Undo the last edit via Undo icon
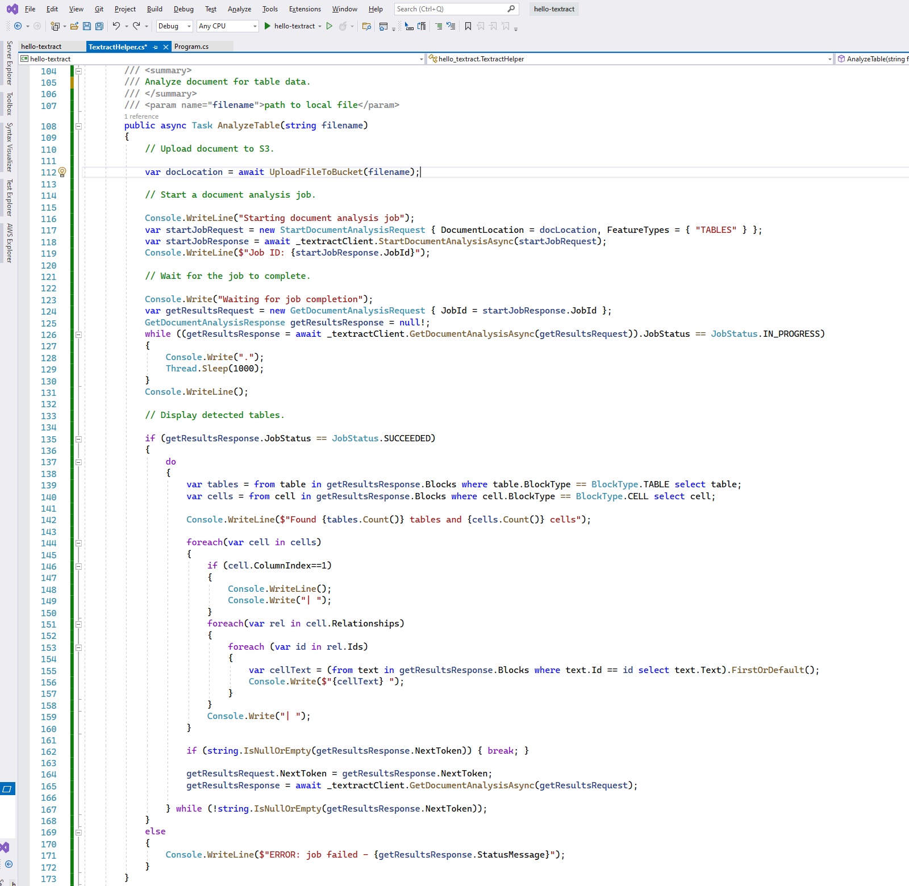The height and width of the screenshot is (886, 909). point(116,26)
